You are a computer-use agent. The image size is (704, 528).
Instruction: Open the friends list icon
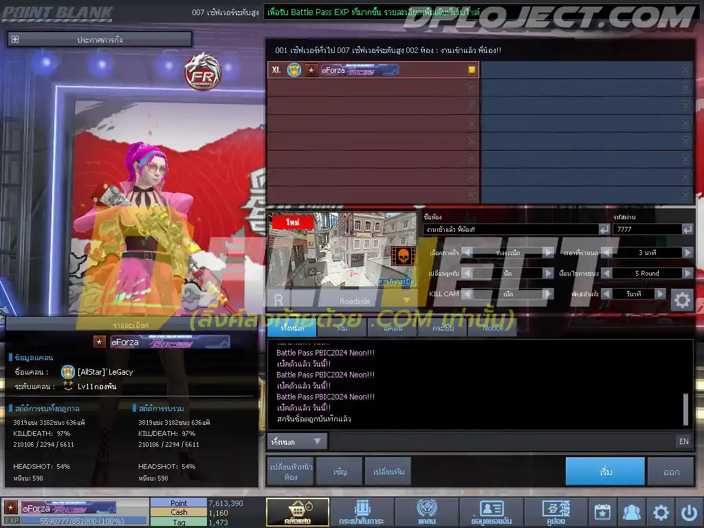[x=631, y=511]
